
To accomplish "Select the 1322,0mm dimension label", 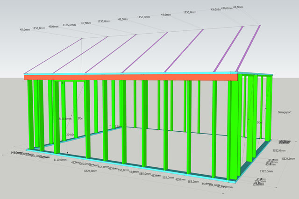I will pyautogui.click(x=272, y=171).
